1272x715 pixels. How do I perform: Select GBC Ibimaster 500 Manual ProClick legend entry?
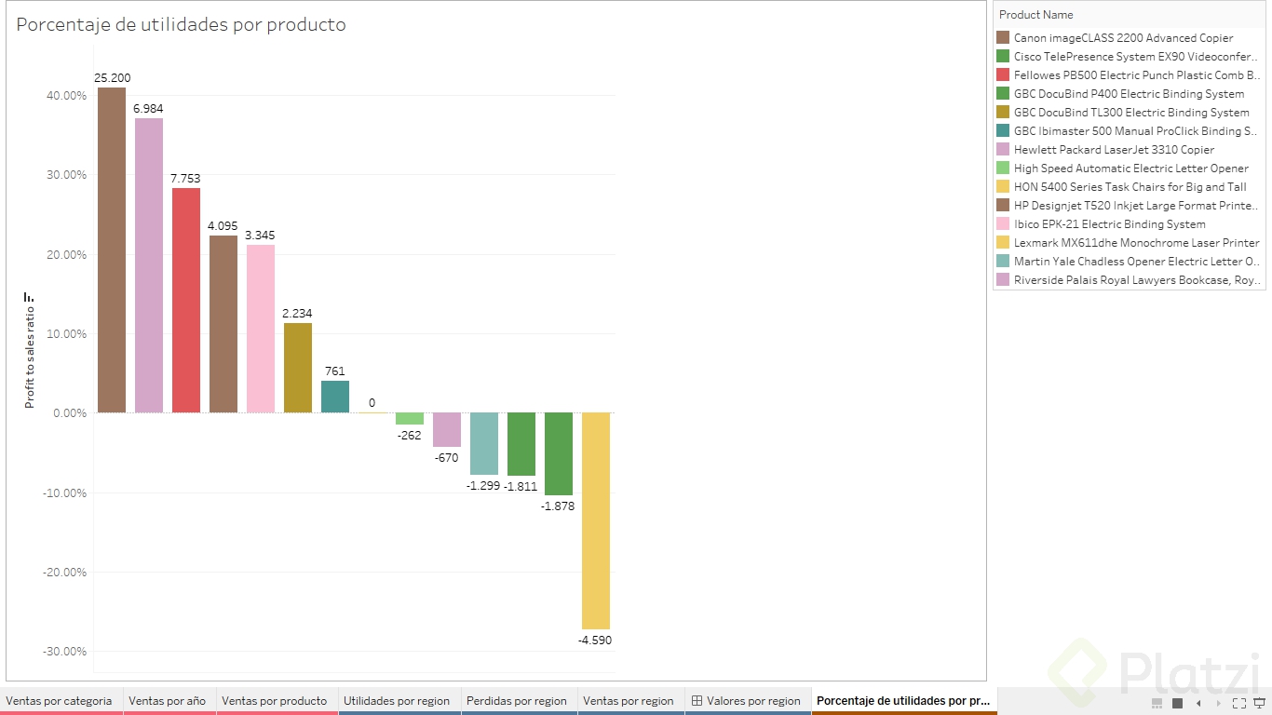[1129, 131]
